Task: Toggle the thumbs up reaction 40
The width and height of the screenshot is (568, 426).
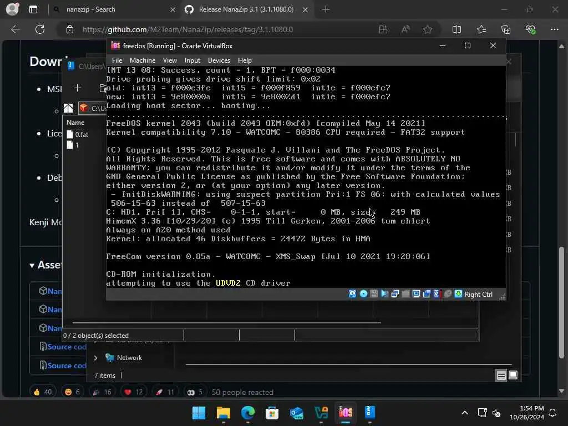Action: [43, 392]
